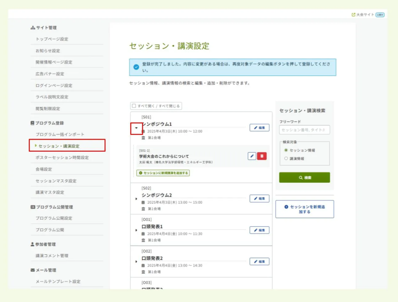Click the フリーワード search input field
Viewport: 398px width, 302px height.
point(305,129)
